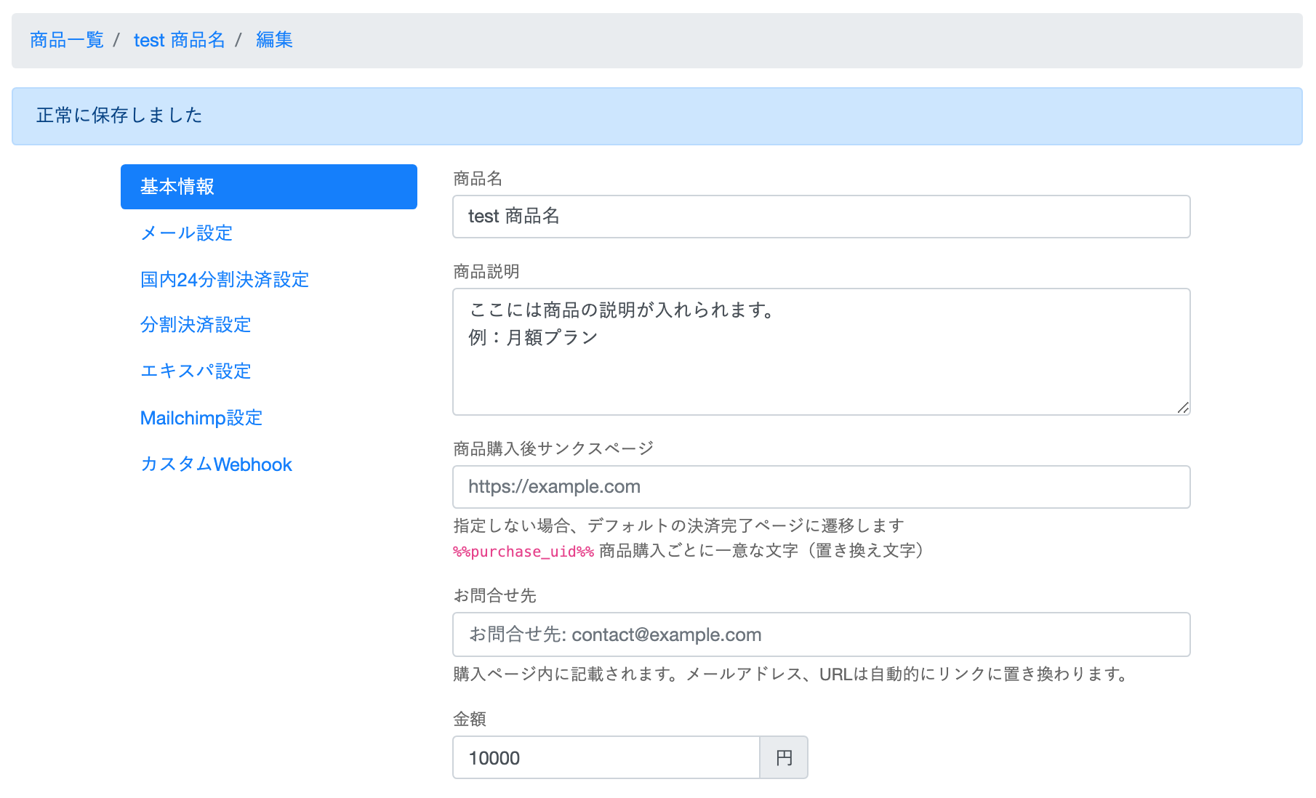This screenshot has height=798, width=1316.
Task: Open Mailchimp設定 settings
Action: (201, 418)
